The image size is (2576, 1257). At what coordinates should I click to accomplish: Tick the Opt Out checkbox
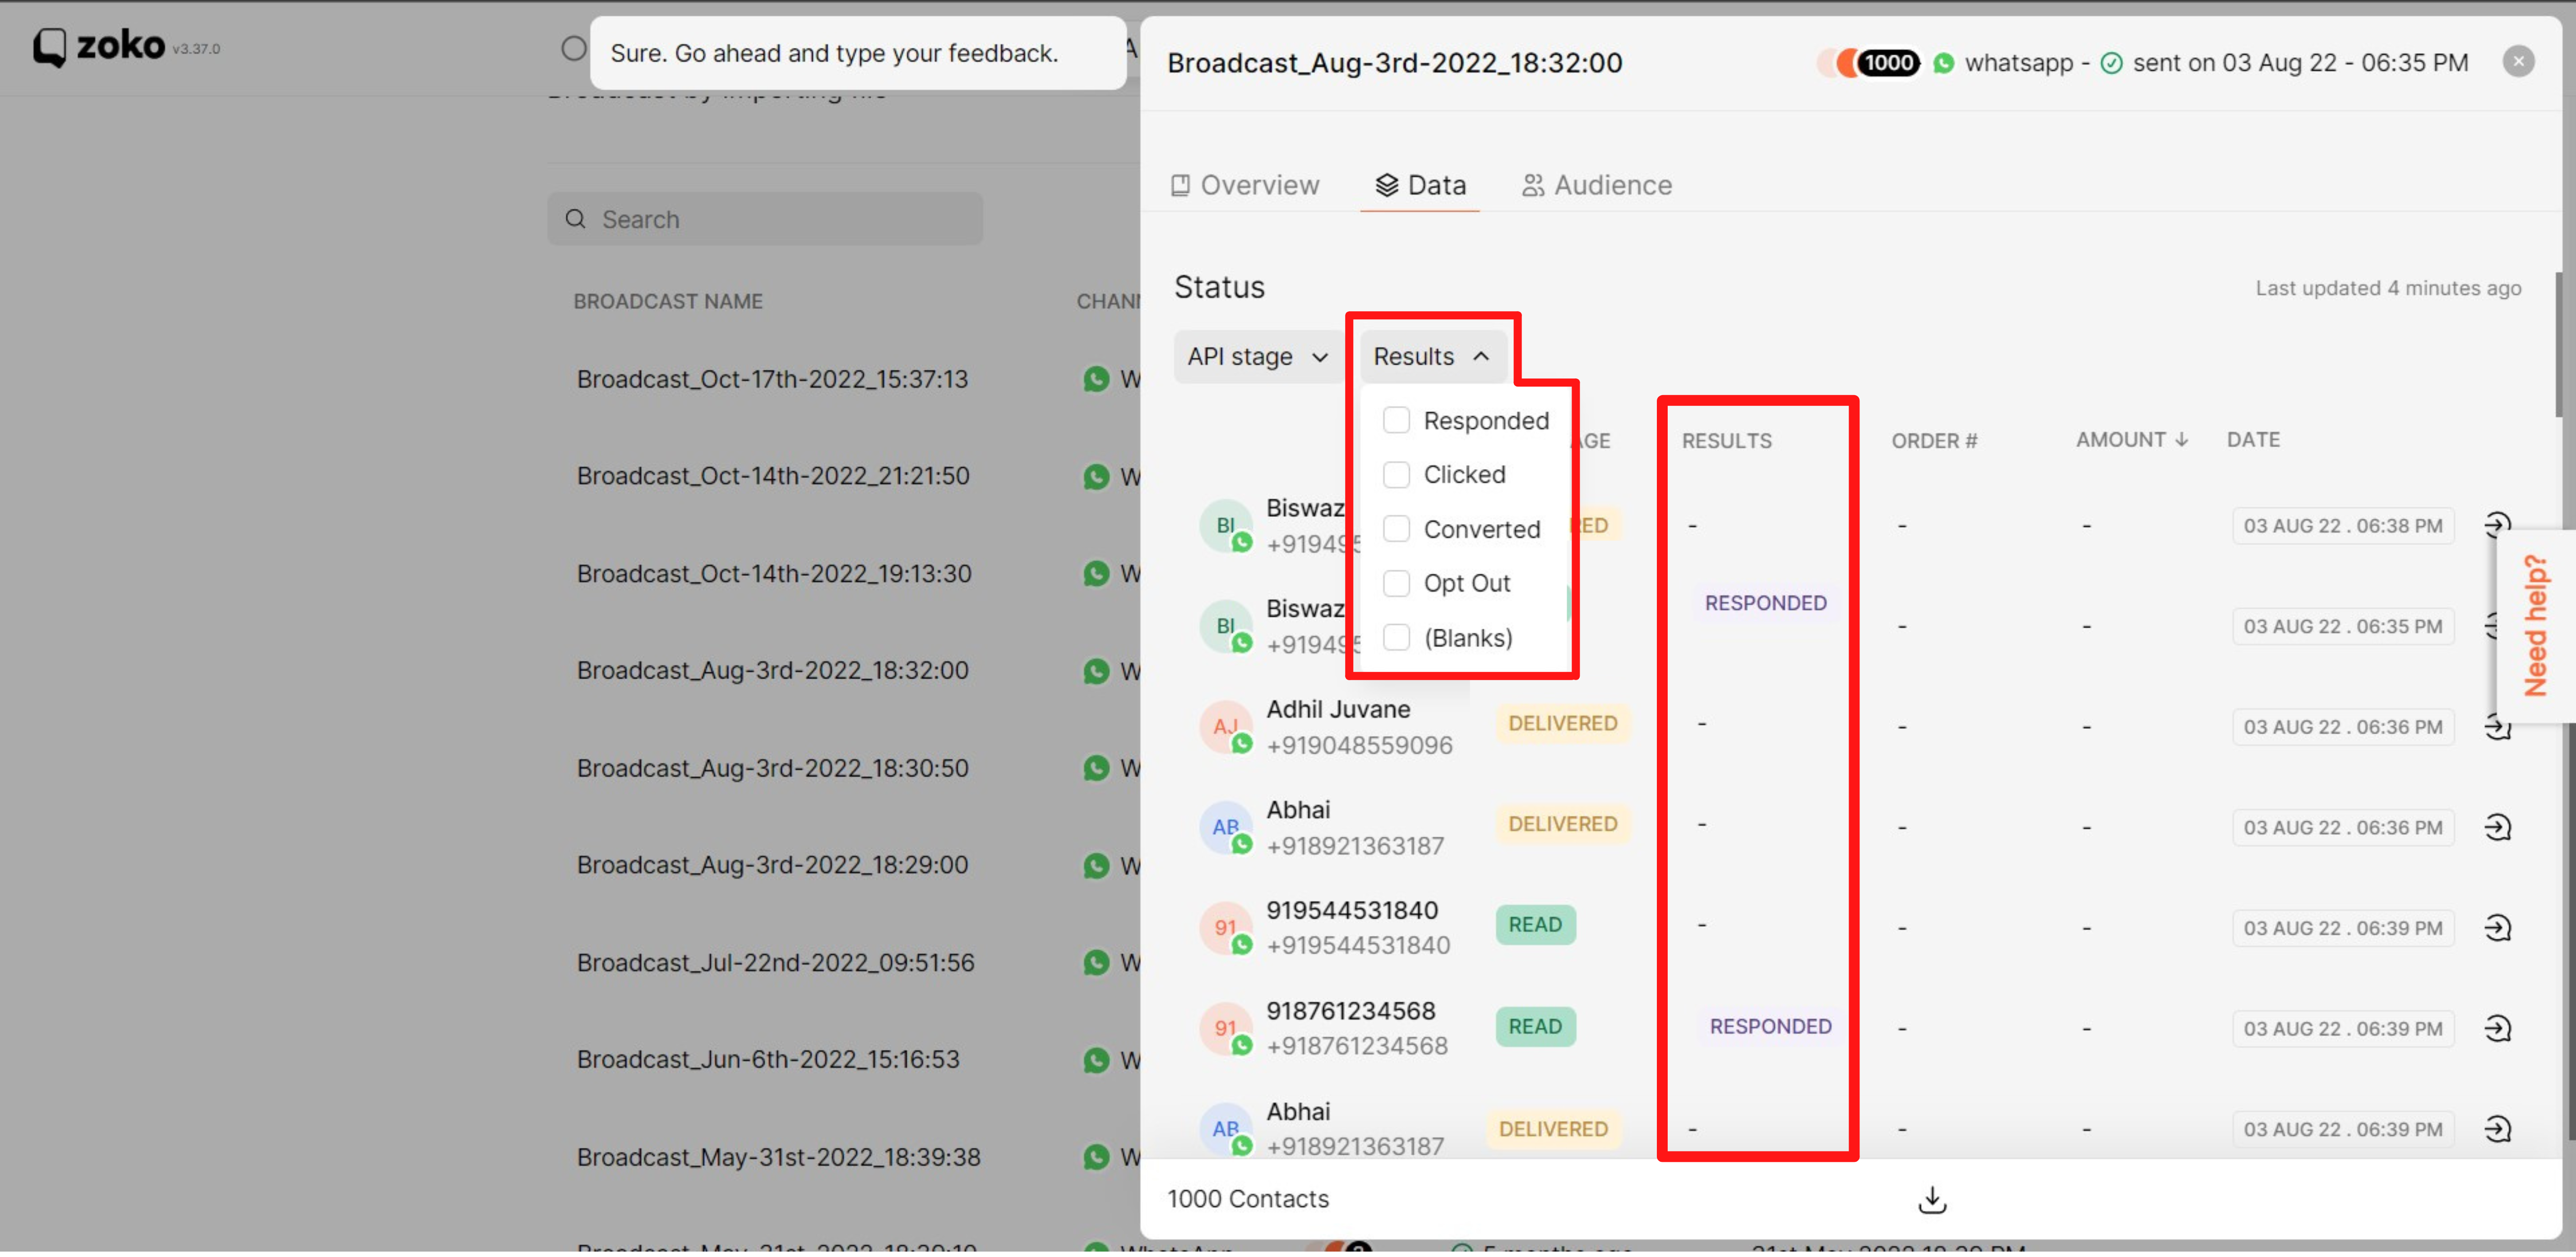(1396, 584)
